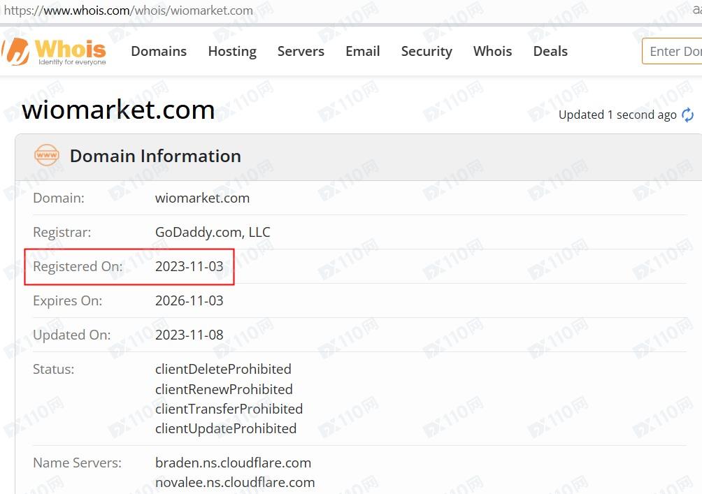Open the Domains menu

click(x=159, y=51)
